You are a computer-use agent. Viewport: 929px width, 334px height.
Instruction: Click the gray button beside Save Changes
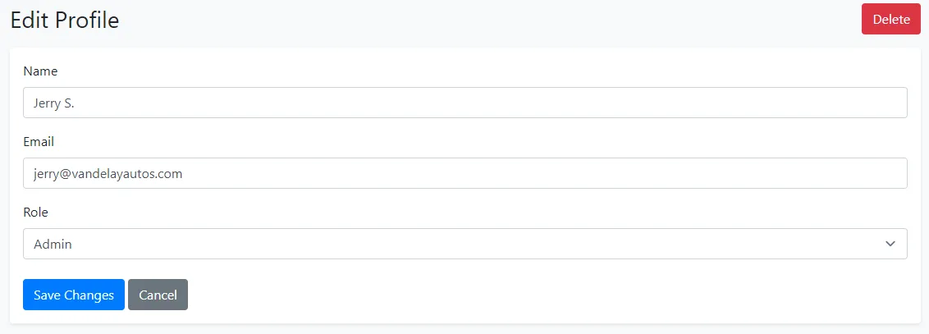point(158,295)
